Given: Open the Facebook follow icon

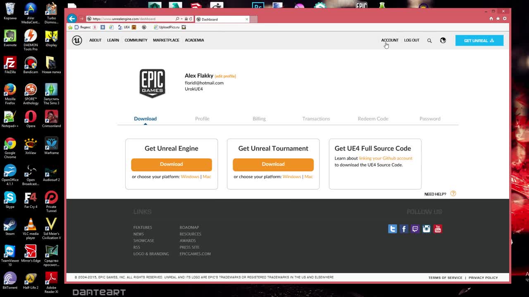Looking at the screenshot, I should [404, 229].
